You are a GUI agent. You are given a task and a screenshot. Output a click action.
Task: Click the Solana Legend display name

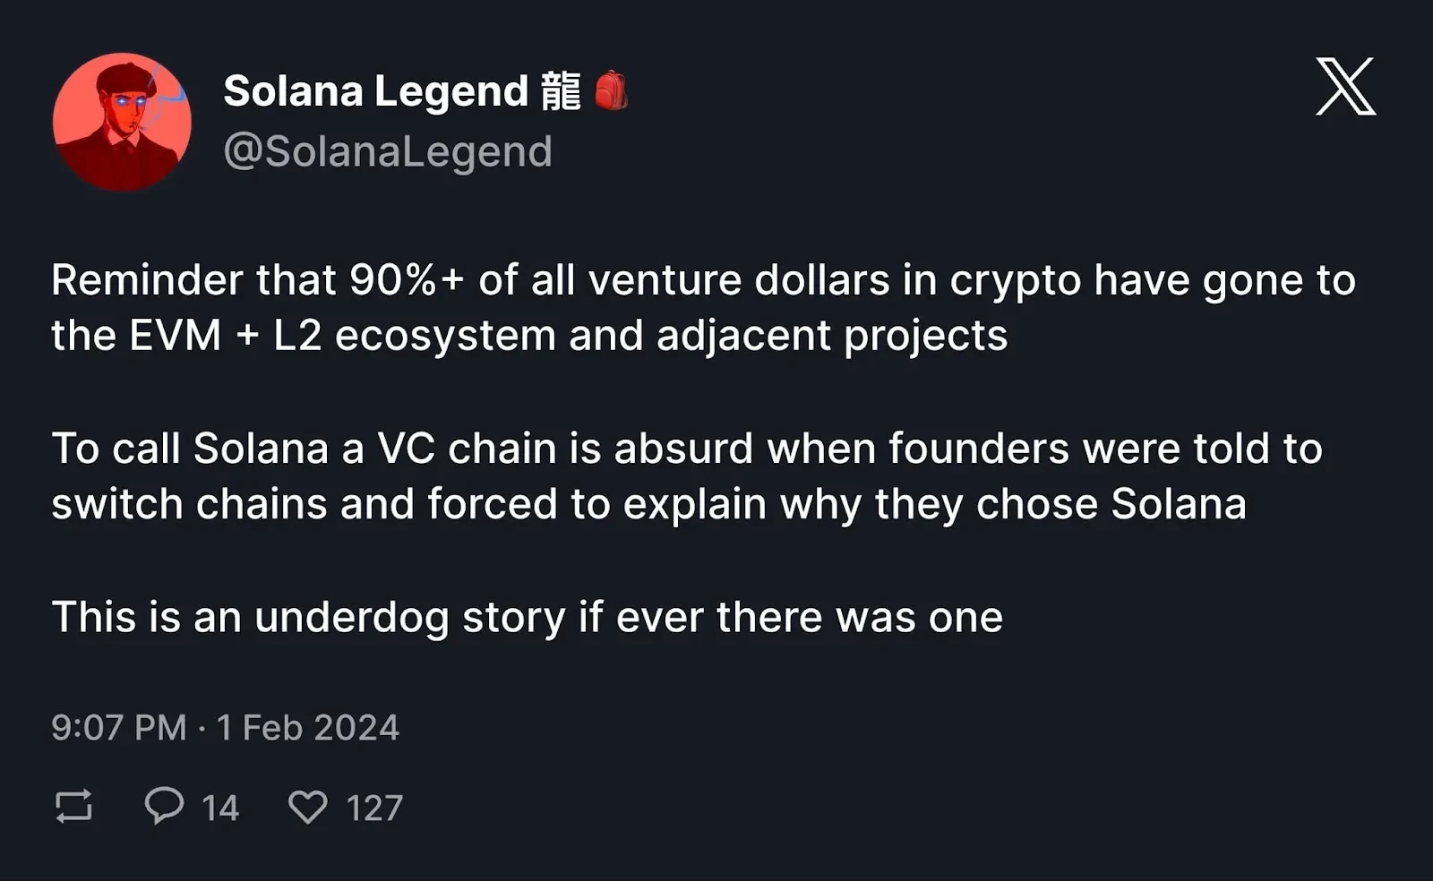pos(376,91)
